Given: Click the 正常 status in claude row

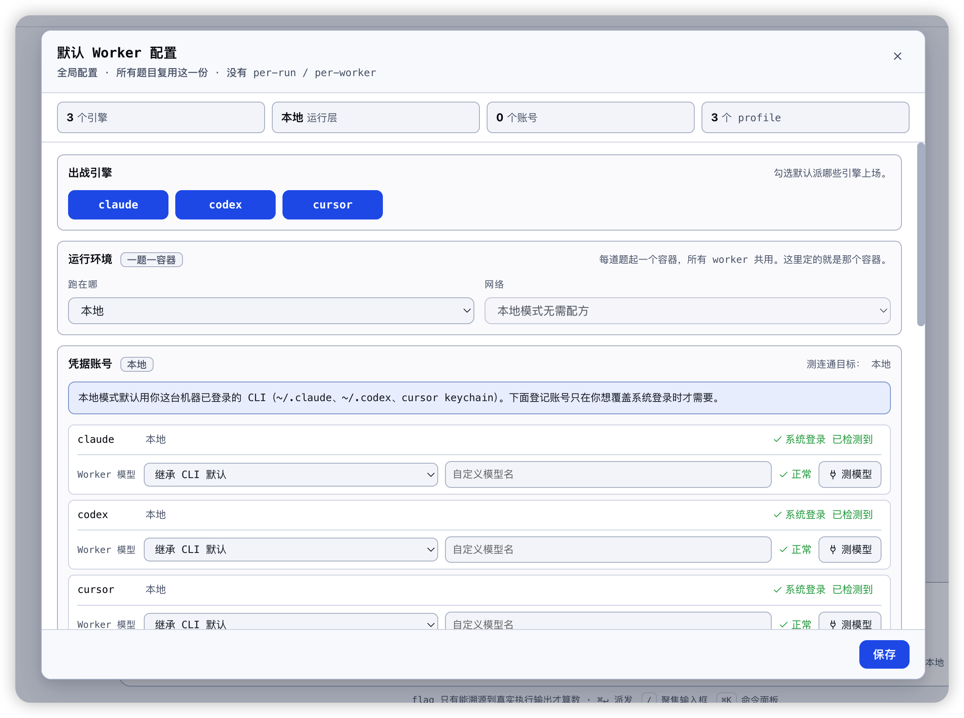Looking at the screenshot, I should coord(796,475).
